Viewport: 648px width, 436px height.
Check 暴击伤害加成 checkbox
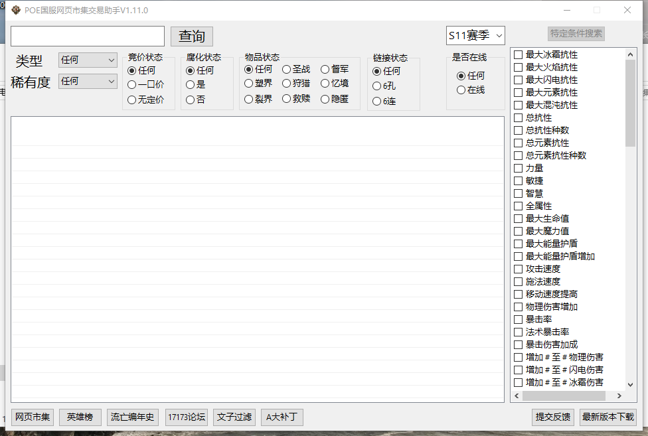click(x=519, y=345)
